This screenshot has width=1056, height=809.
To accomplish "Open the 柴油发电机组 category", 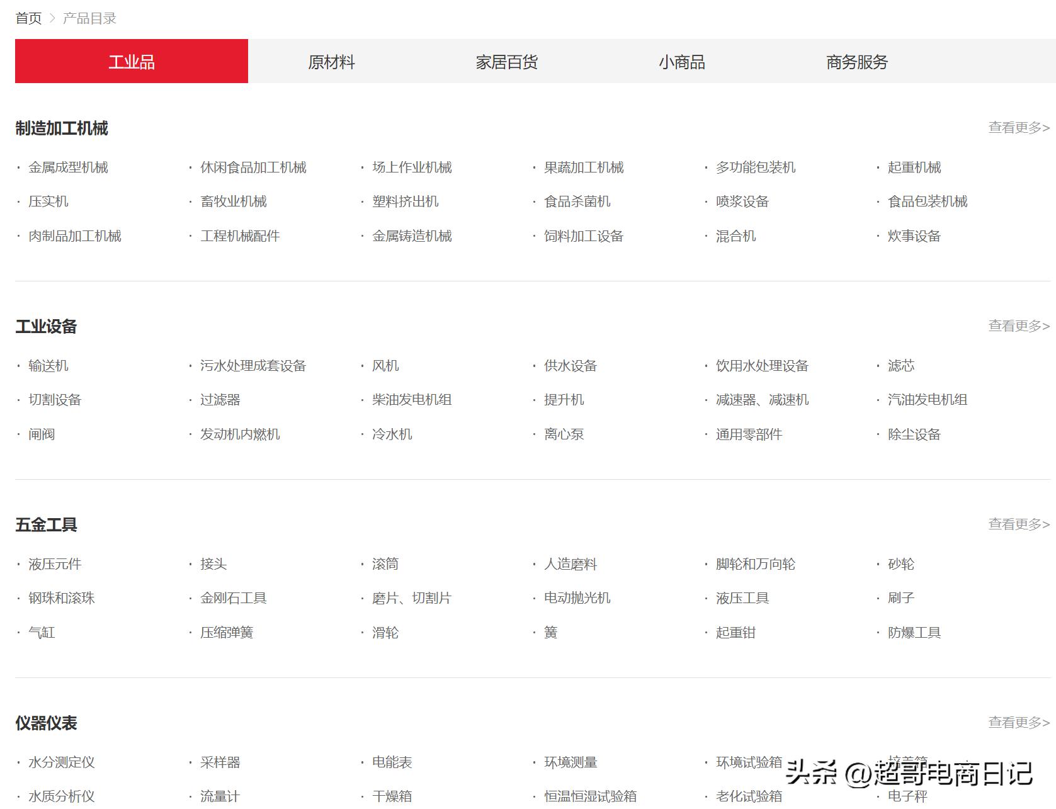I will click(x=410, y=399).
